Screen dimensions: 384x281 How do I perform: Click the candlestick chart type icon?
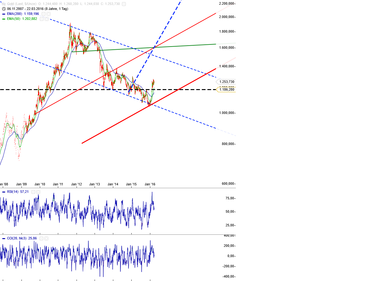[x=3, y=4]
